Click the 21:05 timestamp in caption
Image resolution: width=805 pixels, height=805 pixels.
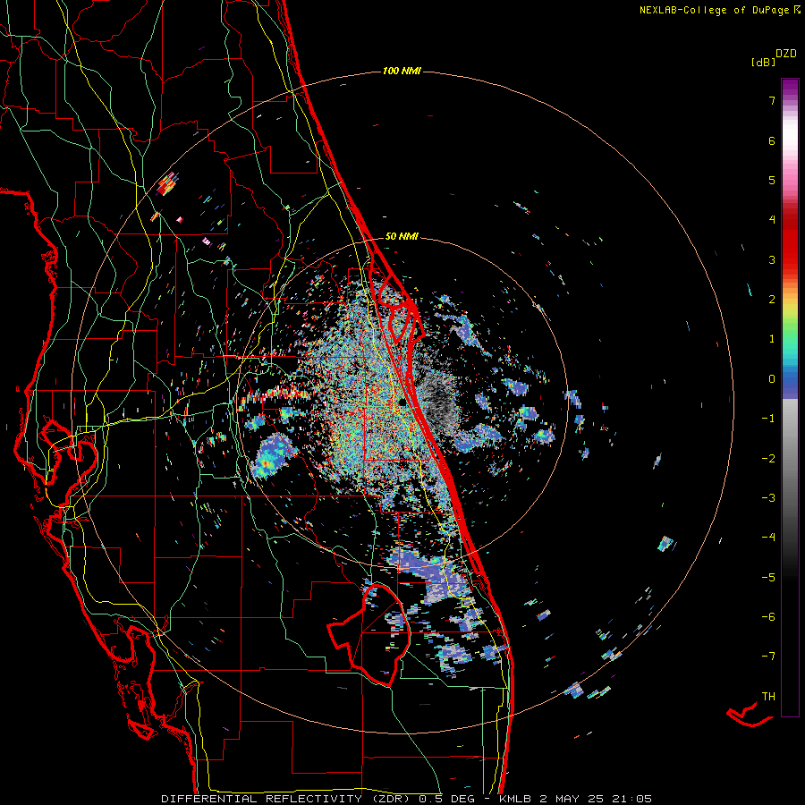(634, 799)
